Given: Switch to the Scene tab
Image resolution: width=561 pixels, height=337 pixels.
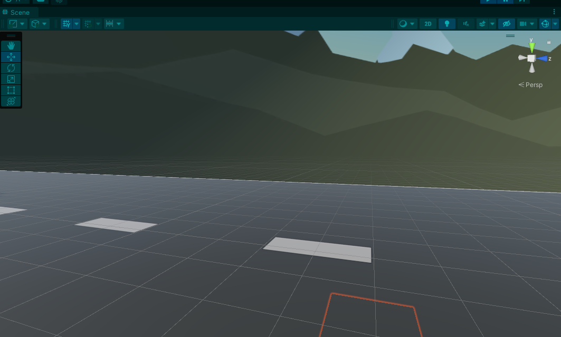Looking at the screenshot, I should click(20, 12).
